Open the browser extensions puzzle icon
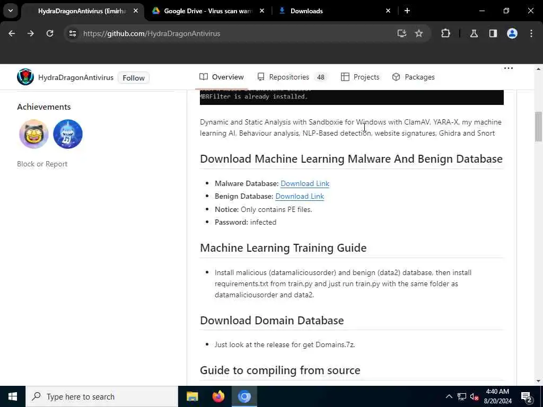The image size is (543, 407). point(445,33)
